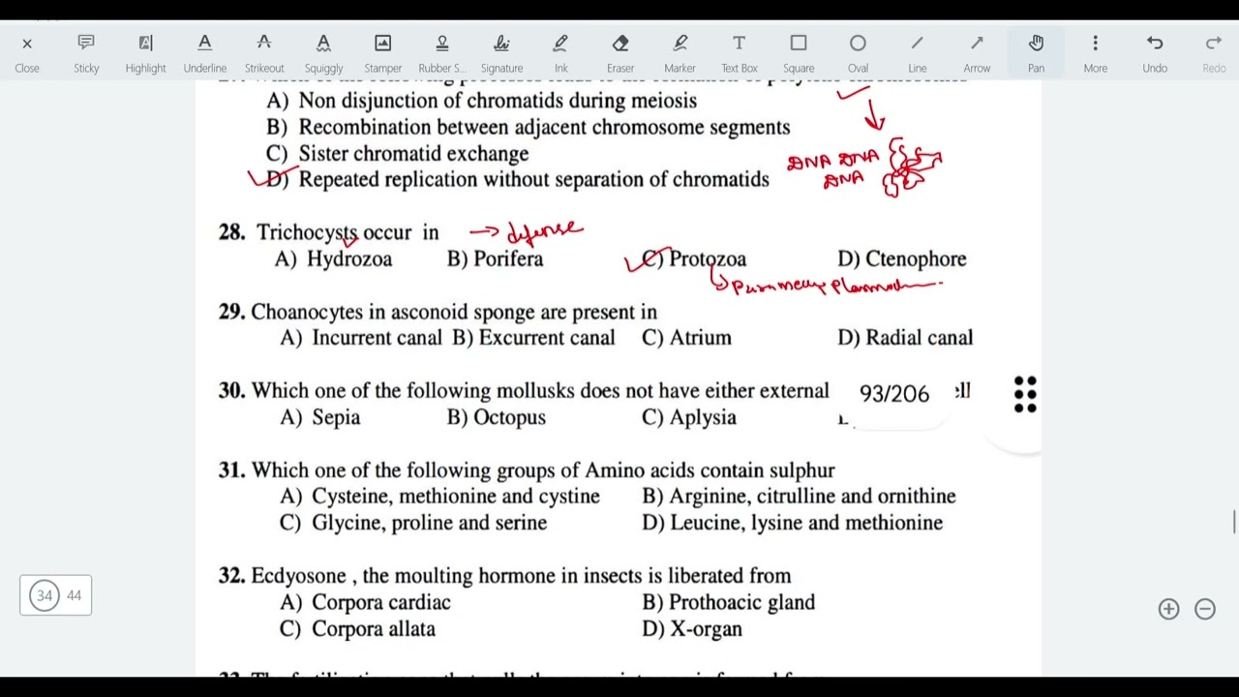The image size is (1239, 697).
Task: Select the Sticky note tool
Action: click(x=86, y=53)
